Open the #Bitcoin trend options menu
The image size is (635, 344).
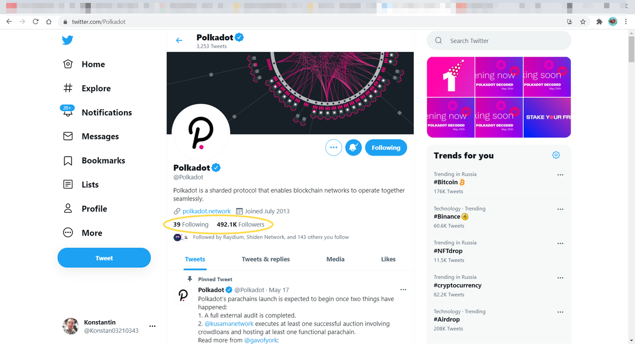tap(560, 174)
